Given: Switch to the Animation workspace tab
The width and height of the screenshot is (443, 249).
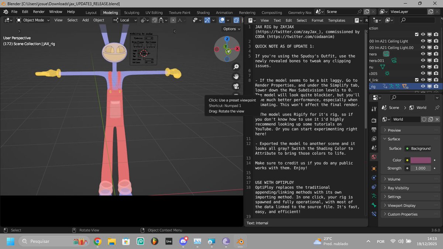Looking at the screenshot, I should pos(224,13).
